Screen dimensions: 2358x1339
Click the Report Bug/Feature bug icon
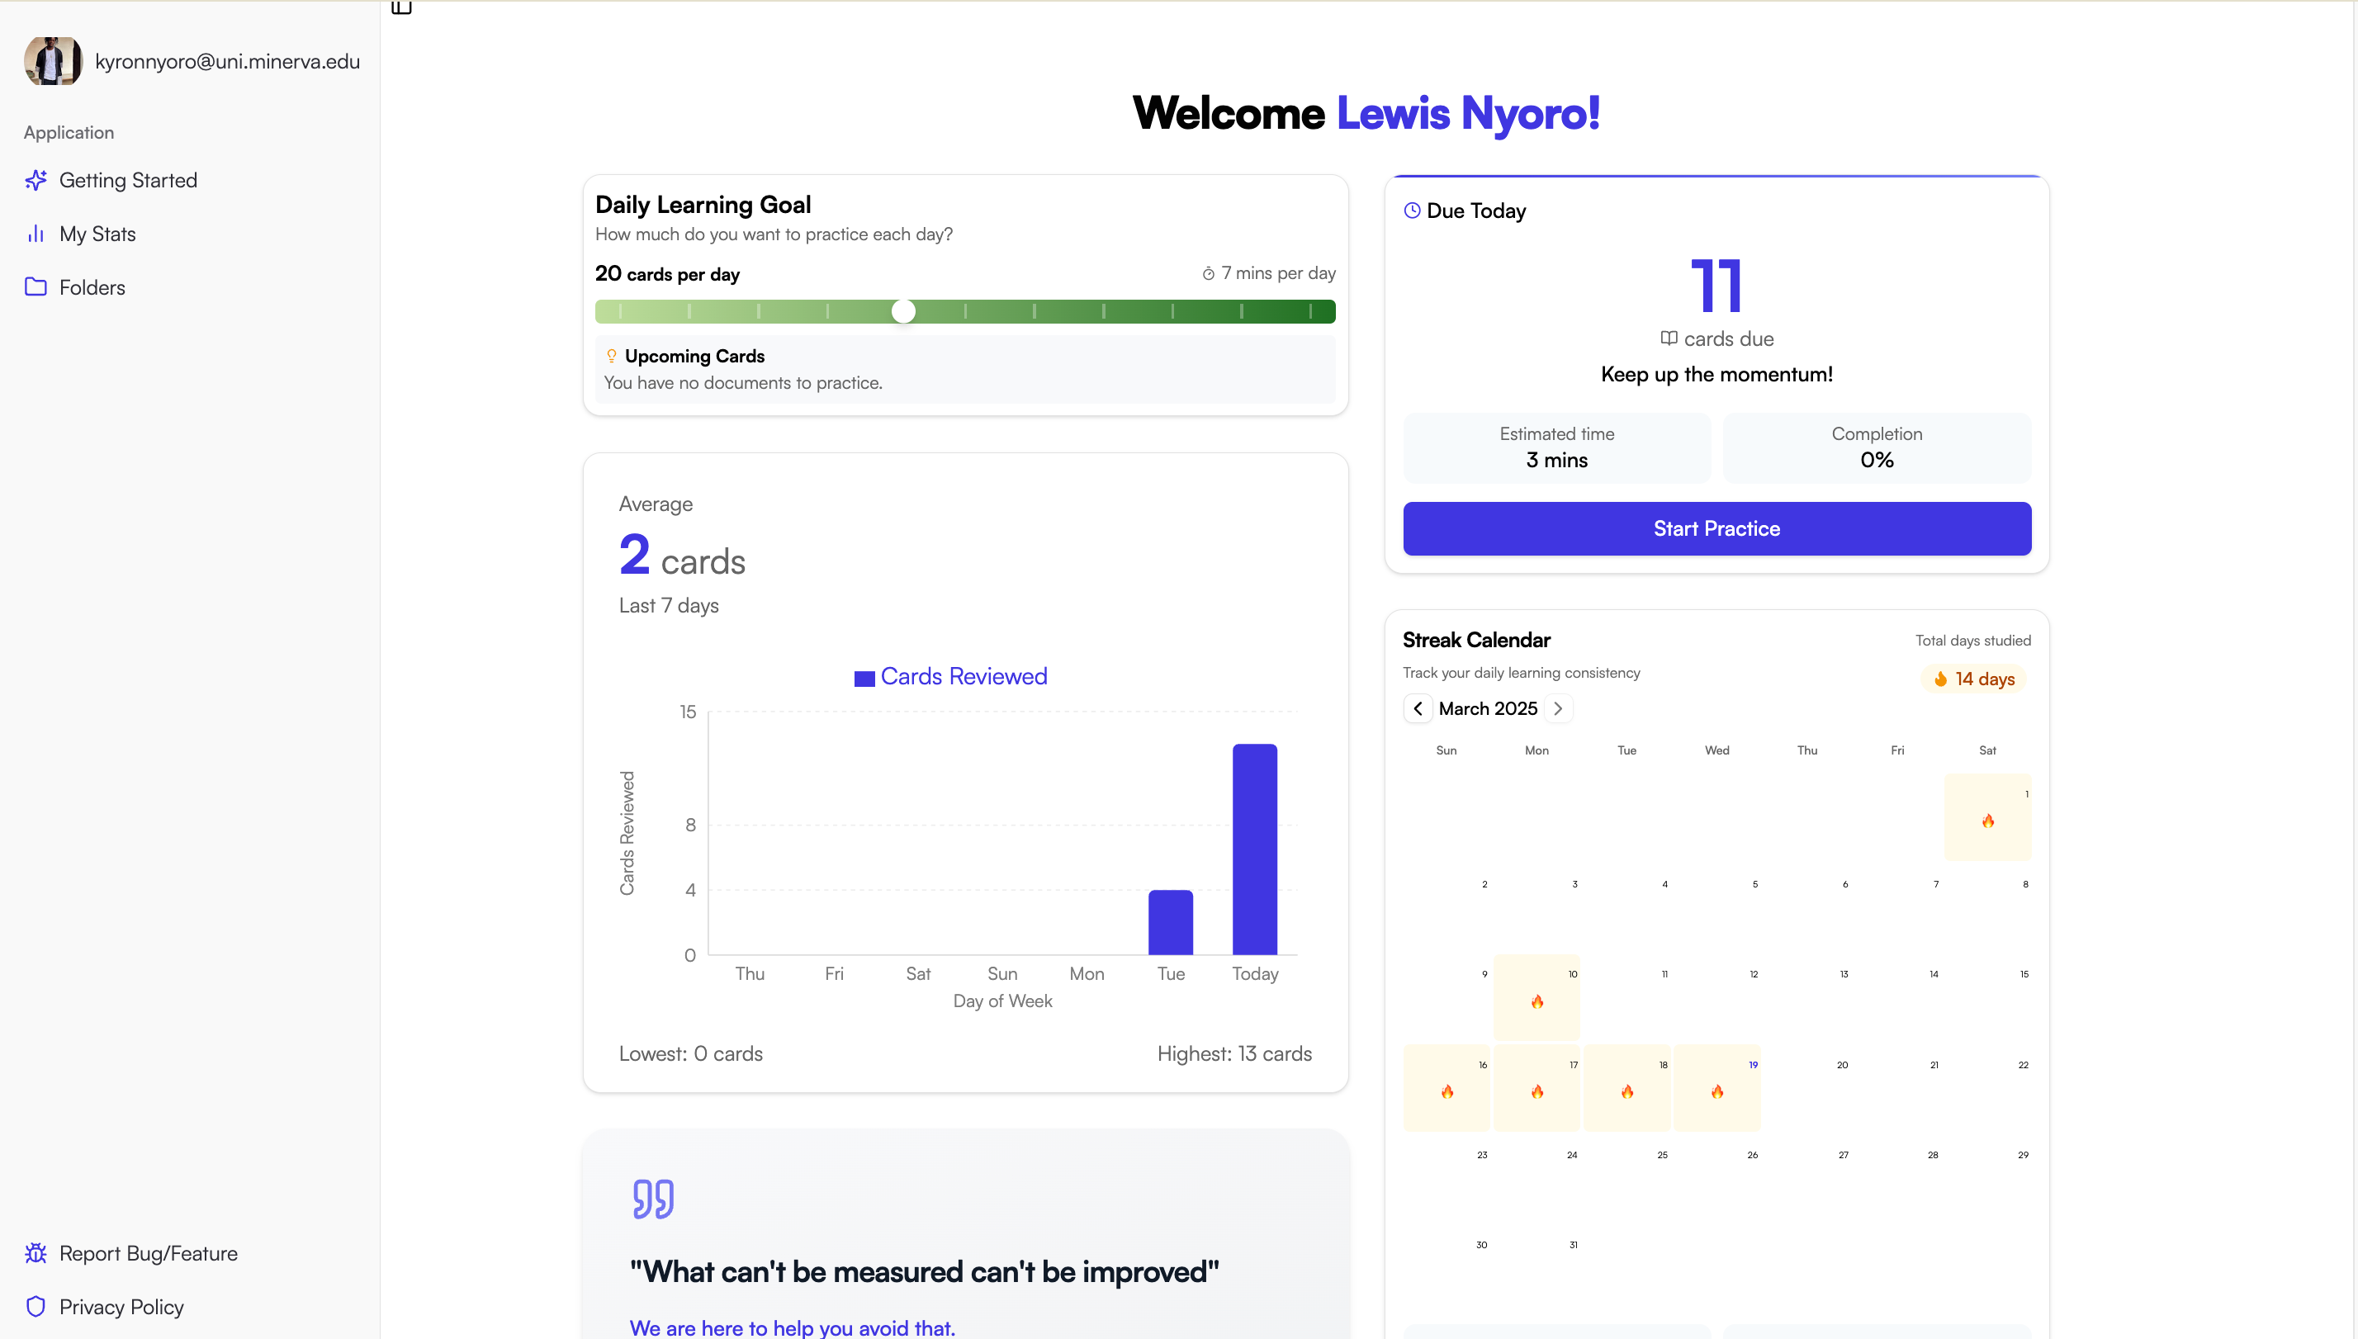[36, 1252]
